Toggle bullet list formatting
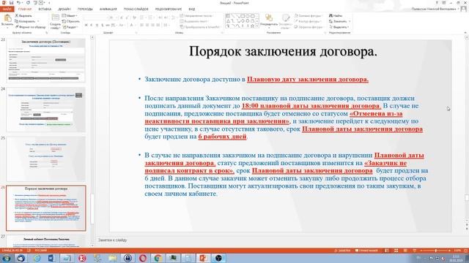469x263 pixels. pyautogui.click(x=142, y=18)
